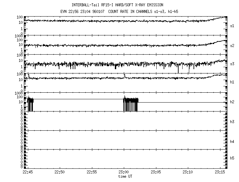Select the 22:55 time axis label

coord(92,172)
